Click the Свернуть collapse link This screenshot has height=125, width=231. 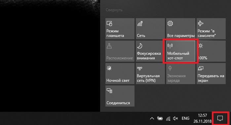(114, 10)
